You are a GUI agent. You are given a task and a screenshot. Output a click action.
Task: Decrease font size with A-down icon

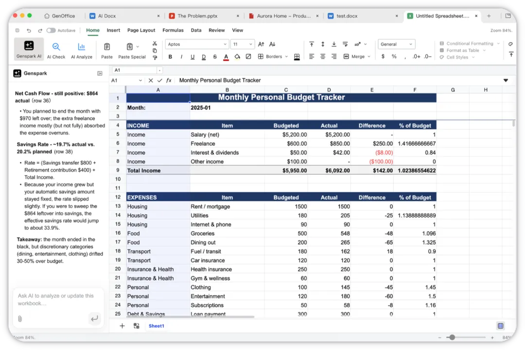point(272,44)
